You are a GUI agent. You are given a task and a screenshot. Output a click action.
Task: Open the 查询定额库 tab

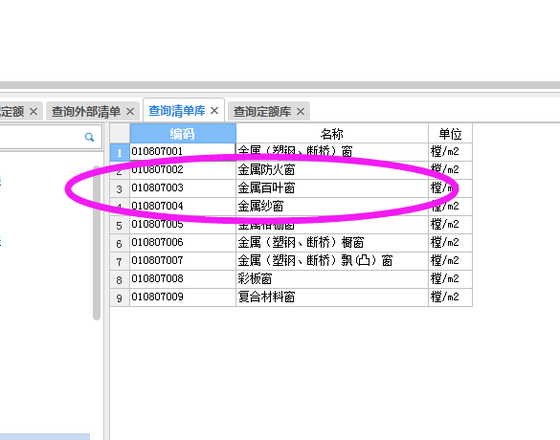pos(262,112)
